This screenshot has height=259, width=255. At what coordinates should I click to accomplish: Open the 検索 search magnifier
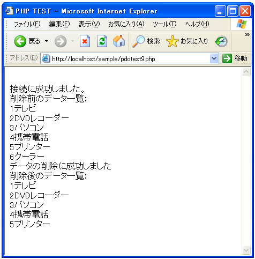tap(138, 41)
